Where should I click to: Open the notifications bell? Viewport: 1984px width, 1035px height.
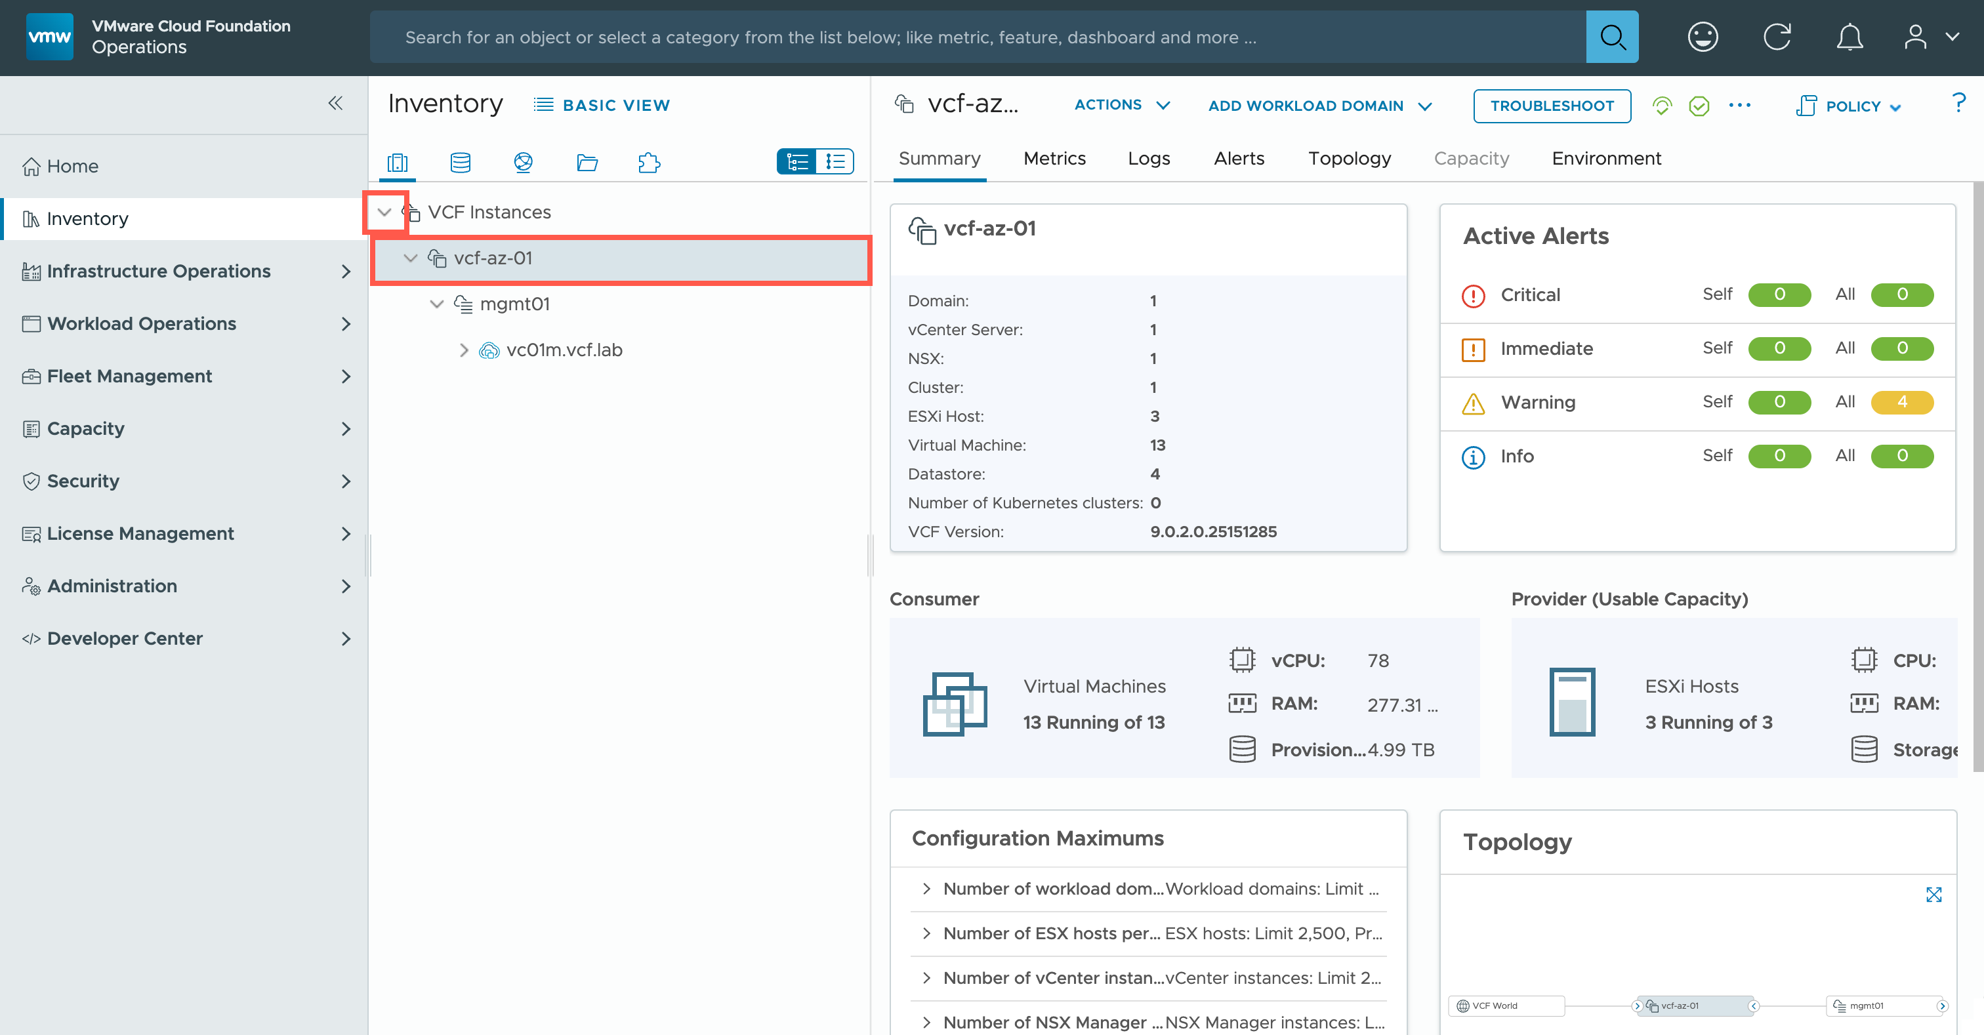pos(1850,37)
